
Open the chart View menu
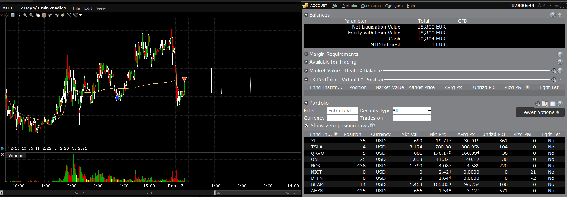pos(101,8)
